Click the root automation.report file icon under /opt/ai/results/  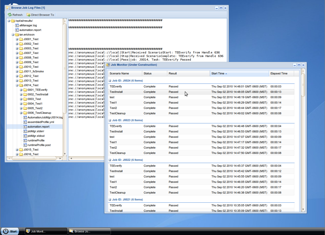point(17,30)
